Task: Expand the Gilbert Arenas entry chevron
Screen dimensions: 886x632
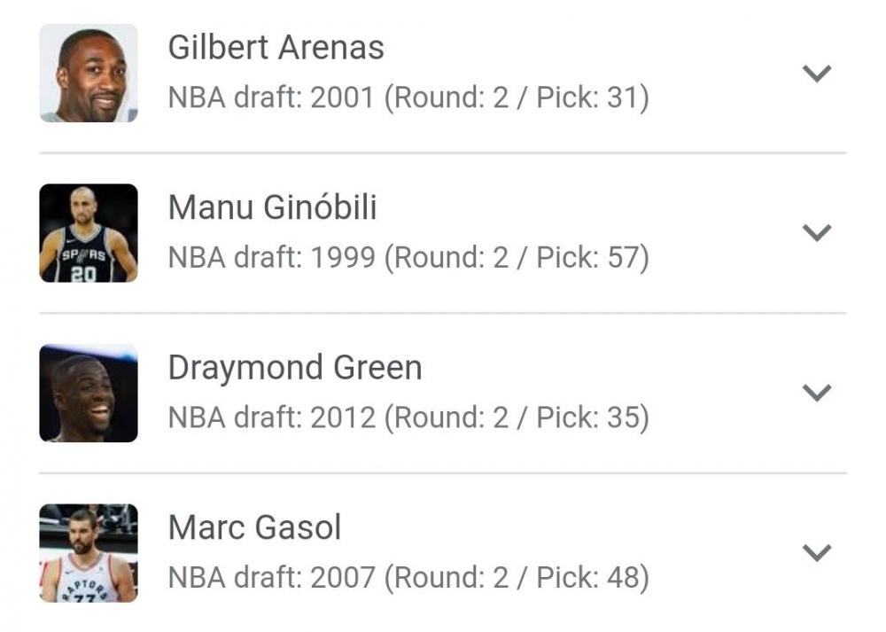Action: pyautogui.click(x=816, y=74)
